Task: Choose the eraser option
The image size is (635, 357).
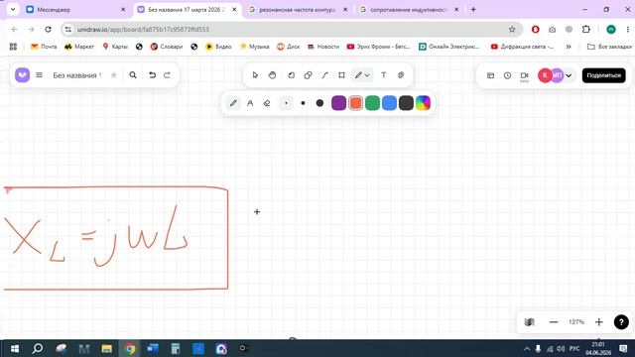Action: click(267, 103)
